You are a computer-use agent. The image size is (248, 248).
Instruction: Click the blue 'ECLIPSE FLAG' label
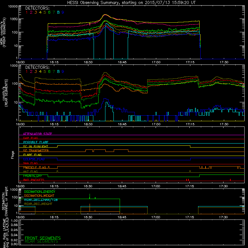point(34,159)
